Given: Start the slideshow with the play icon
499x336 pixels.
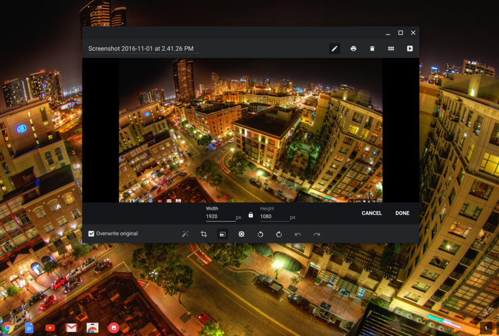Looking at the screenshot, I should pos(410,49).
